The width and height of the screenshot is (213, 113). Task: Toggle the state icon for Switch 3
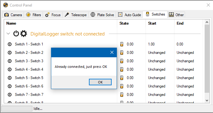(122, 61)
